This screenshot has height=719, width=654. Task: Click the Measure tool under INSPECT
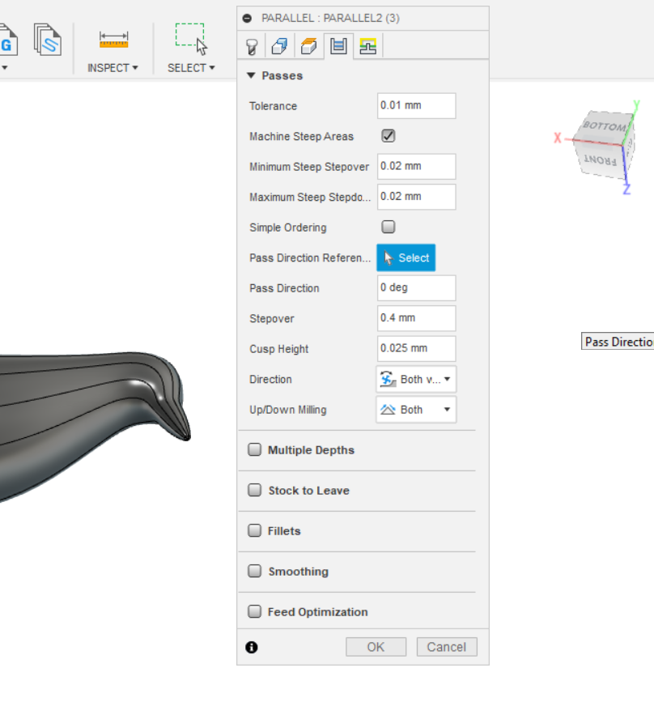113,39
